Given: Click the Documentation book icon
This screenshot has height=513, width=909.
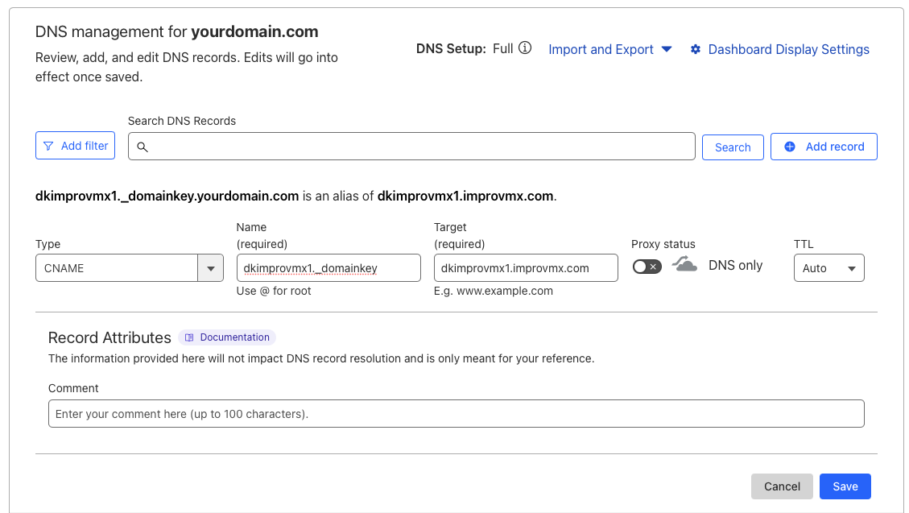Looking at the screenshot, I should 190,337.
